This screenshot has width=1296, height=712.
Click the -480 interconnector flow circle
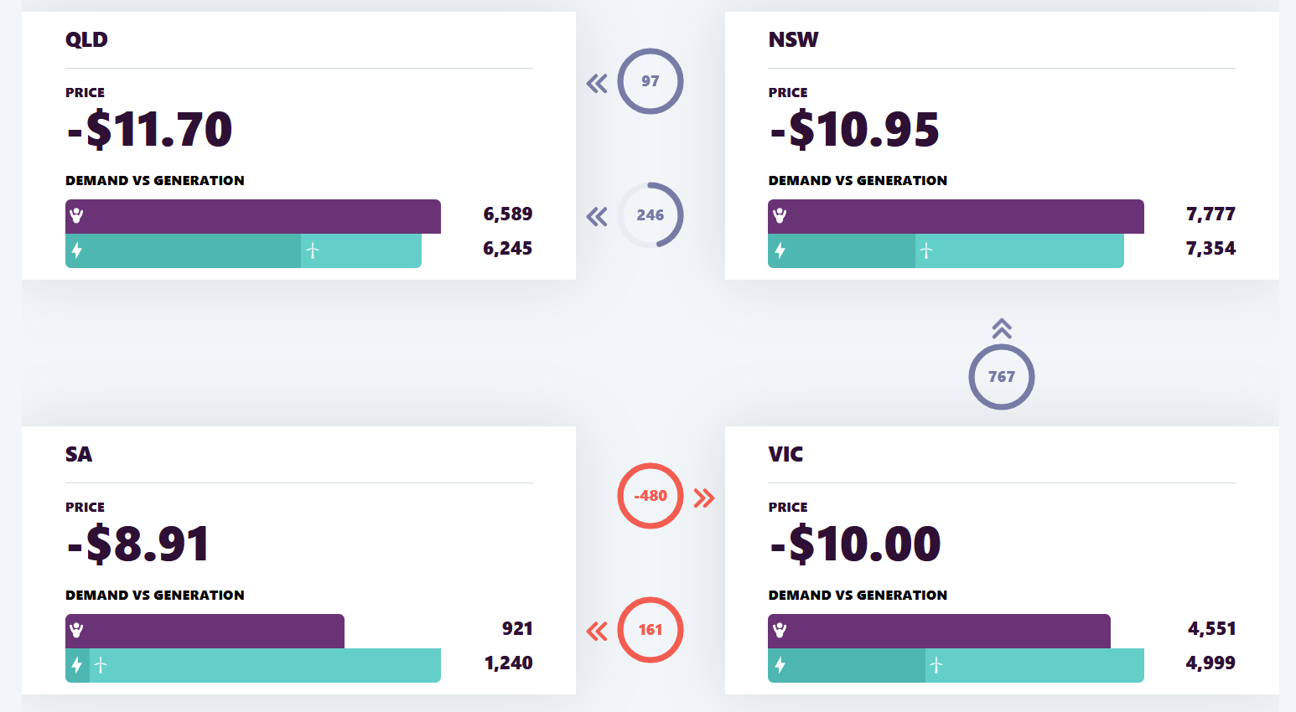tap(651, 496)
